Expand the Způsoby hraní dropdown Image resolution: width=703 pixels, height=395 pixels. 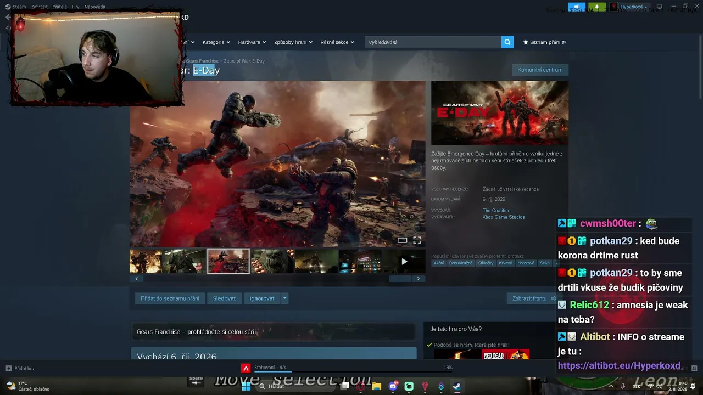coord(293,42)
